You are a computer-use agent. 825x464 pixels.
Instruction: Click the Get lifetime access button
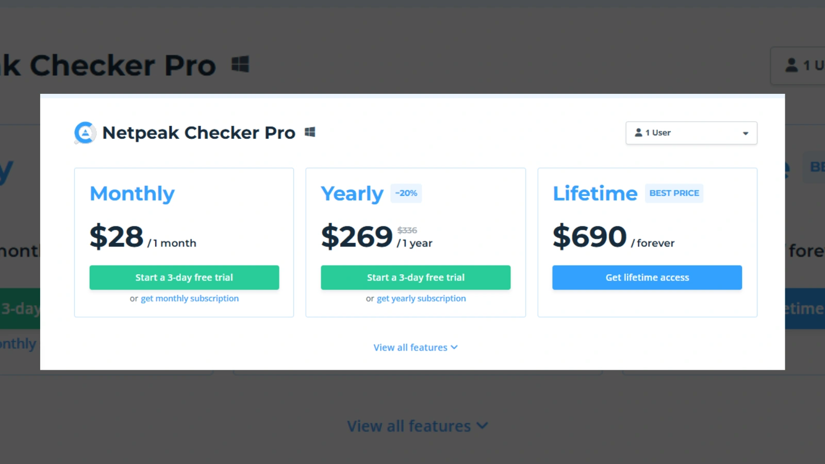[x=647, y=277]
